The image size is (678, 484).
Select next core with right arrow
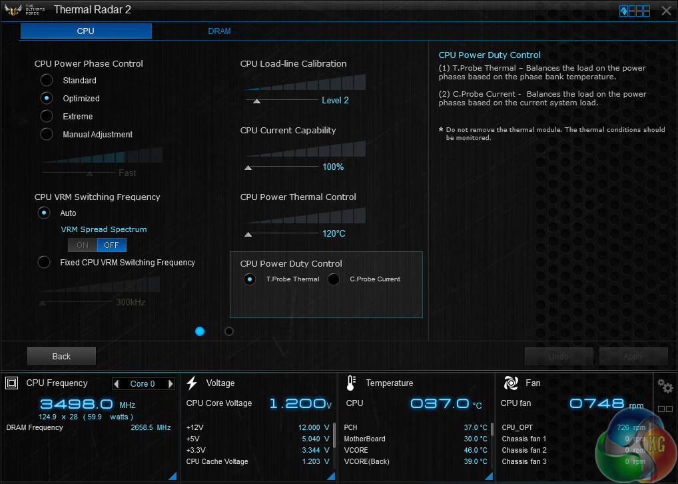click(x=170, y=383)
